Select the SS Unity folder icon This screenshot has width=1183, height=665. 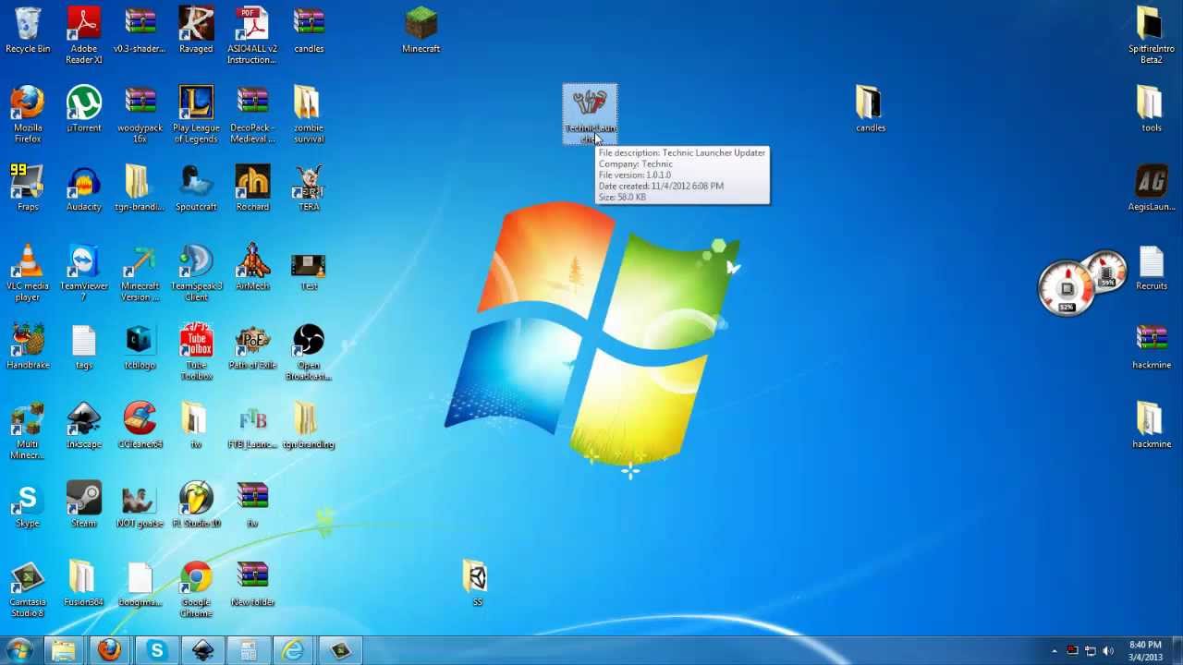(477, 584)
